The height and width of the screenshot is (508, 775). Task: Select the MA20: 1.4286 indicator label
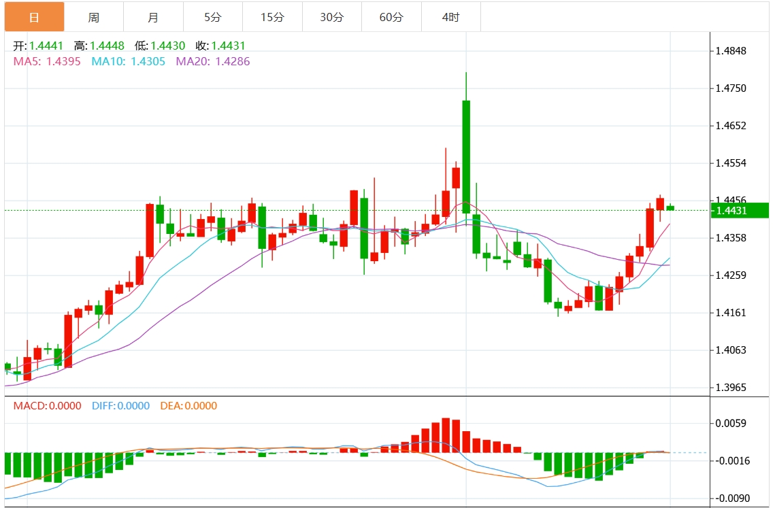click(x=213, y=61)
